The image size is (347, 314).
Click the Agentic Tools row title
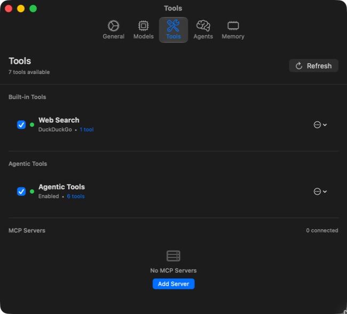tap(62, 187)
